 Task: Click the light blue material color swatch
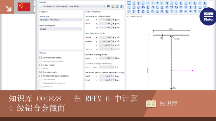tap(41, 6)
